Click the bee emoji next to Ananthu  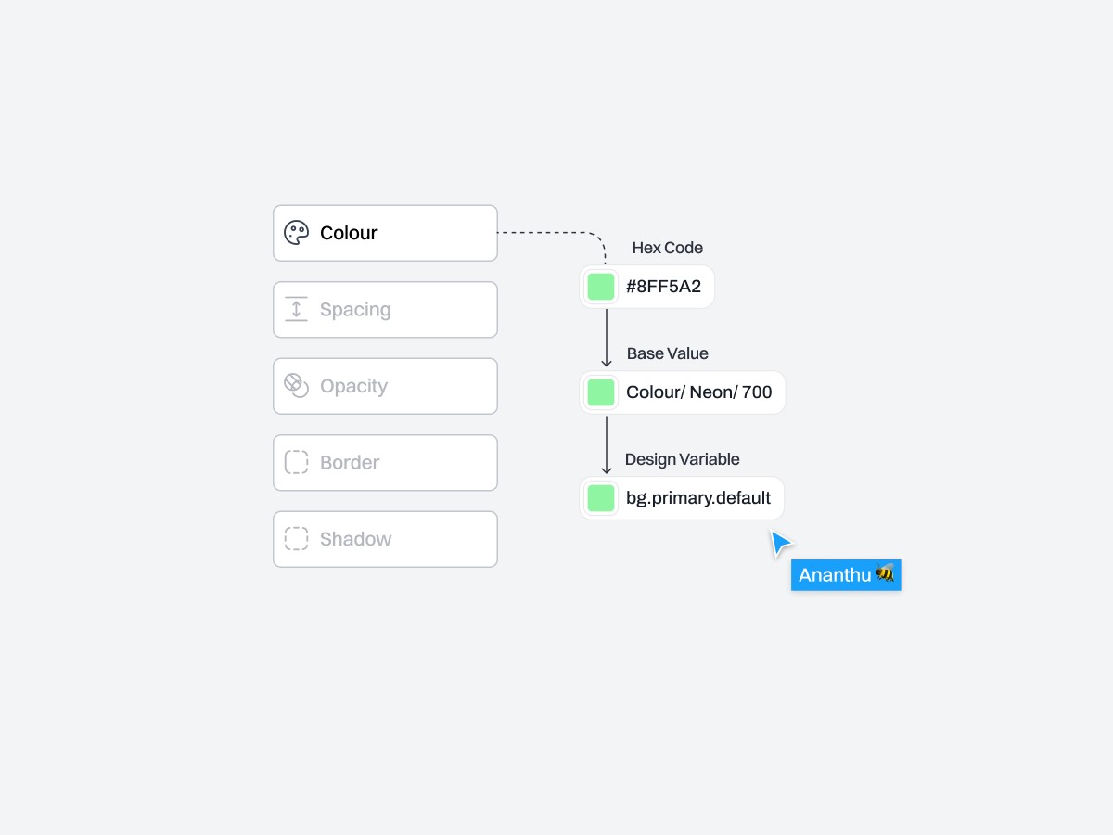(x=885, y=573)
